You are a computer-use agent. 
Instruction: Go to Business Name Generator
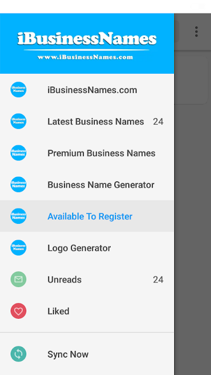(87, 185)
